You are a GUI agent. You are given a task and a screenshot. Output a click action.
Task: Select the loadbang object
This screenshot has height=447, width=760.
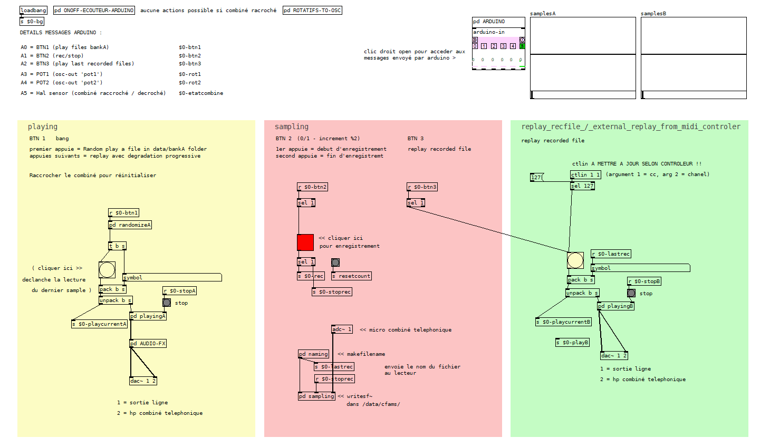(34, 10)
